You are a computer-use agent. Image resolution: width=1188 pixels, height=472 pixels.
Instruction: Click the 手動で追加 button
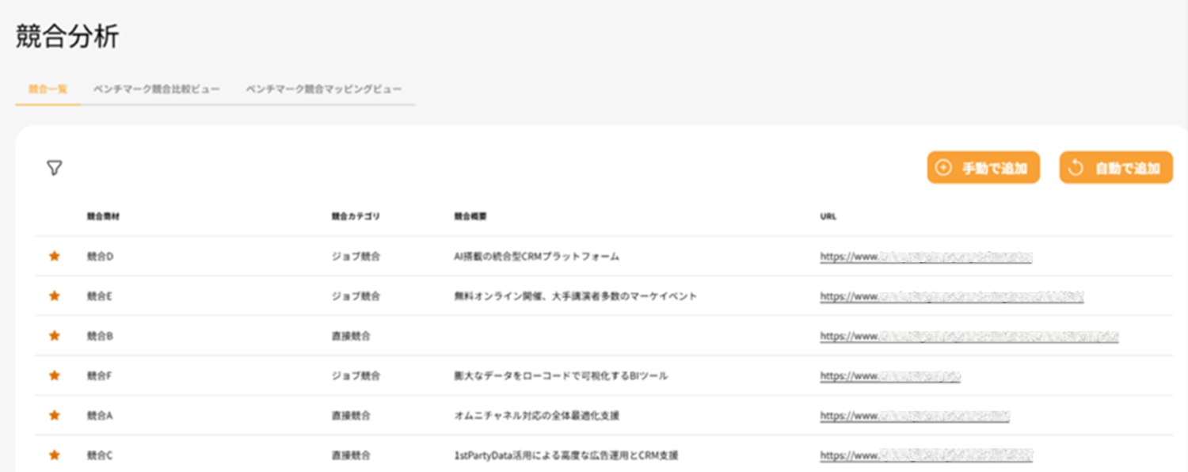coord(983,168)
